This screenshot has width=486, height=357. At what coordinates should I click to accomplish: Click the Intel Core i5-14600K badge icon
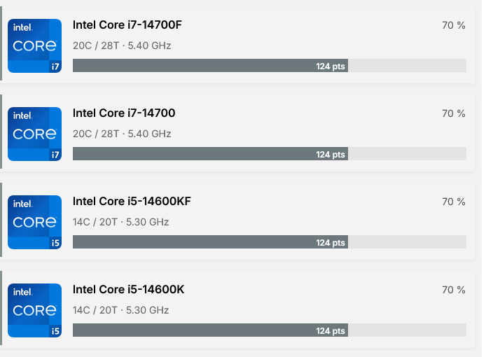click(34, 311)
